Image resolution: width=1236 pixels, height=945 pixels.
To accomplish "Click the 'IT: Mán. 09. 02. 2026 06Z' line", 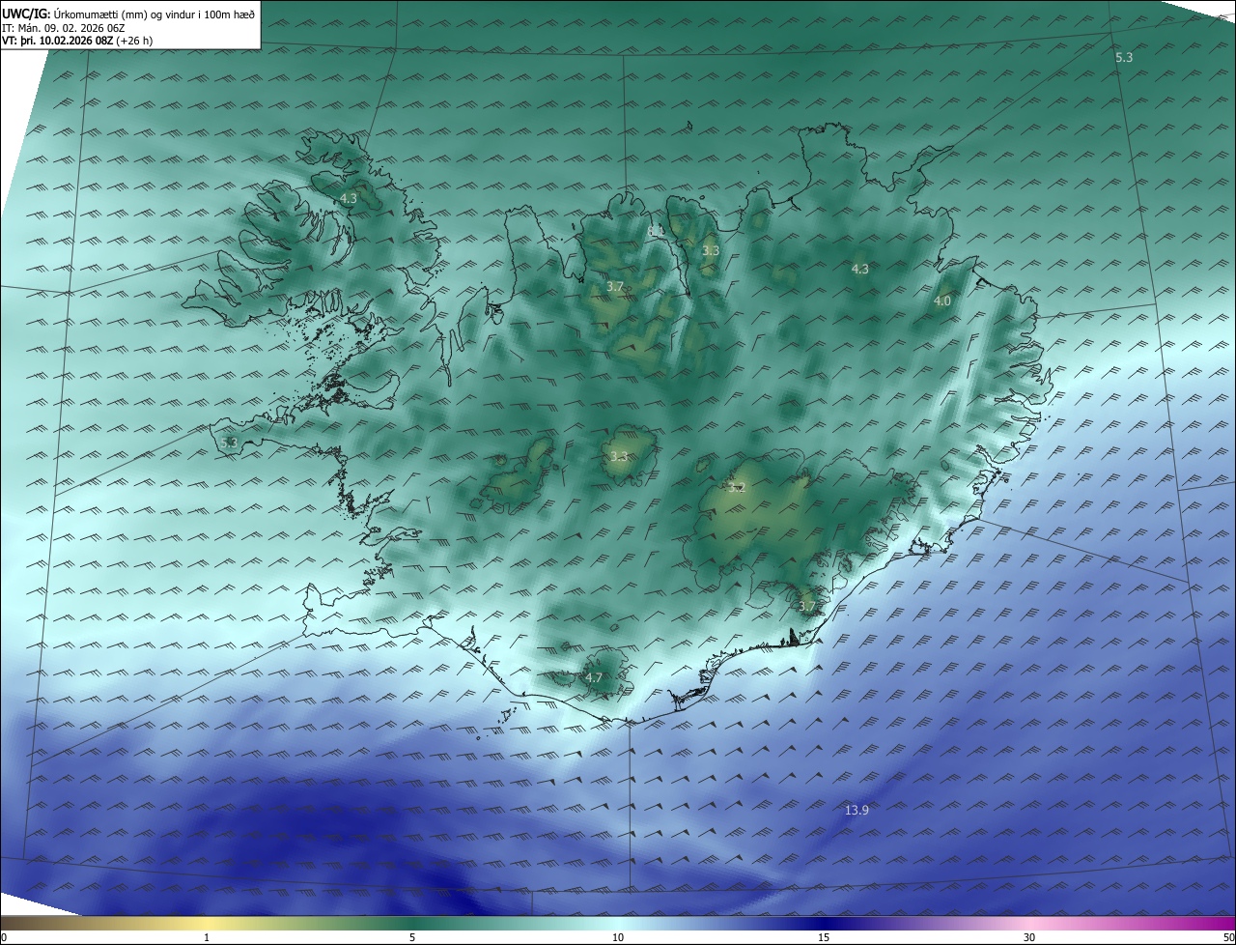I will [x=63, y=28].
